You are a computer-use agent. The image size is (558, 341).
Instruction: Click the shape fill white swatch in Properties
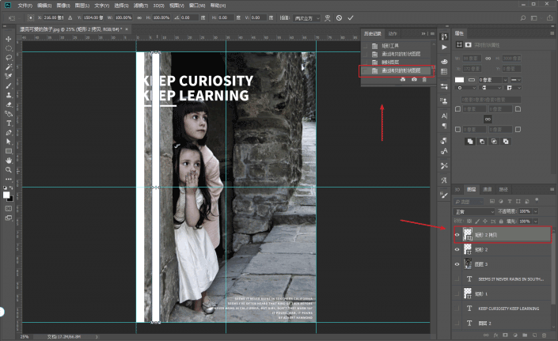[x=459, y=80]
